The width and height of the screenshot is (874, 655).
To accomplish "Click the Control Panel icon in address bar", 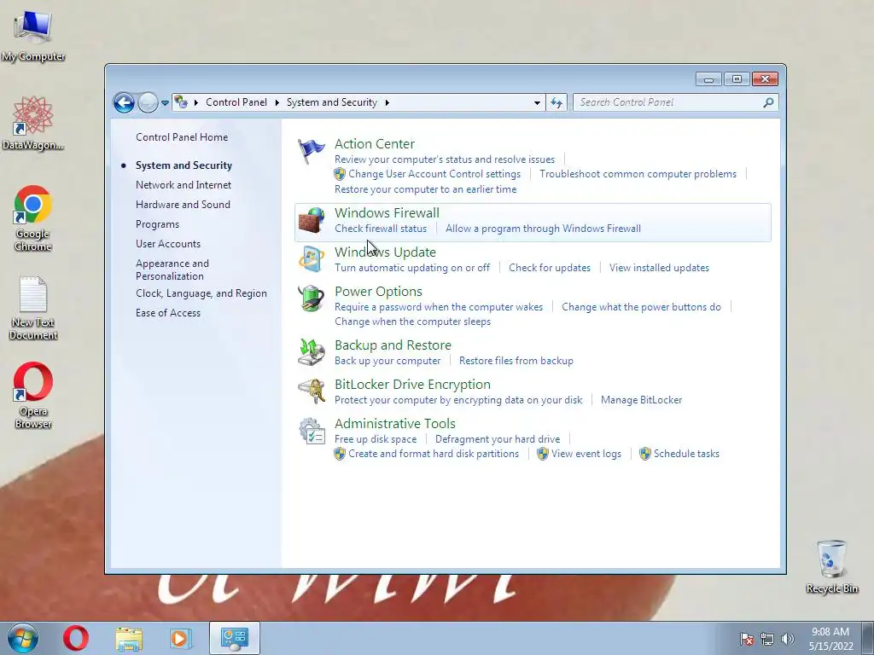I will pyautogui.click(x=181, y=102).
